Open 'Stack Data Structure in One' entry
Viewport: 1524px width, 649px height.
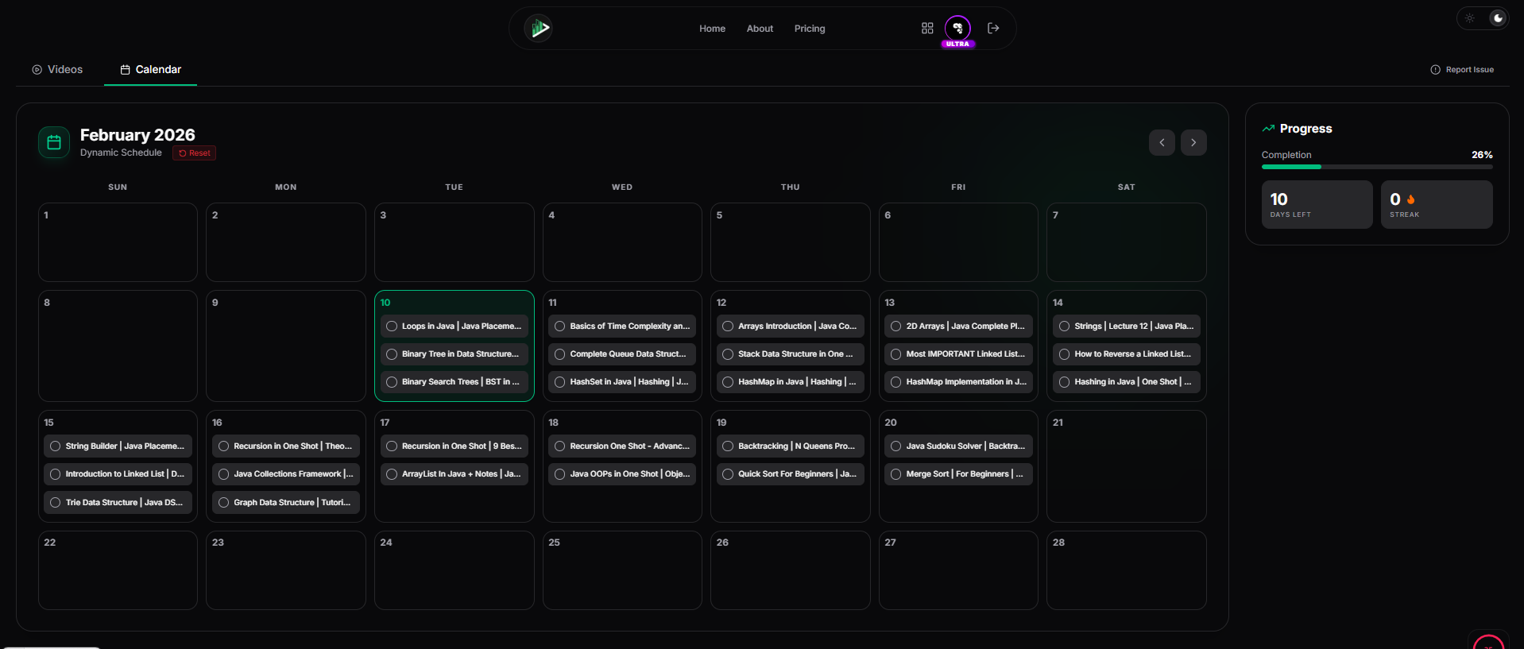coord(791,354)
